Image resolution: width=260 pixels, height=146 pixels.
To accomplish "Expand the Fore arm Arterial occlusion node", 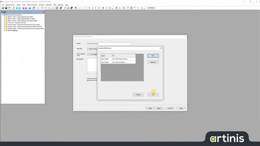I will [4, 23].
